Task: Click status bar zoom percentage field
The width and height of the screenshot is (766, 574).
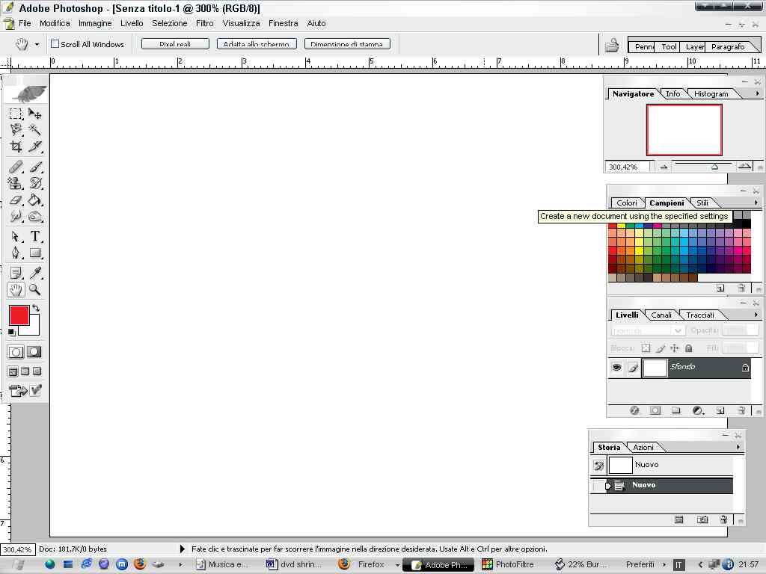Action: pyautogui.click(x=18, y=549)
